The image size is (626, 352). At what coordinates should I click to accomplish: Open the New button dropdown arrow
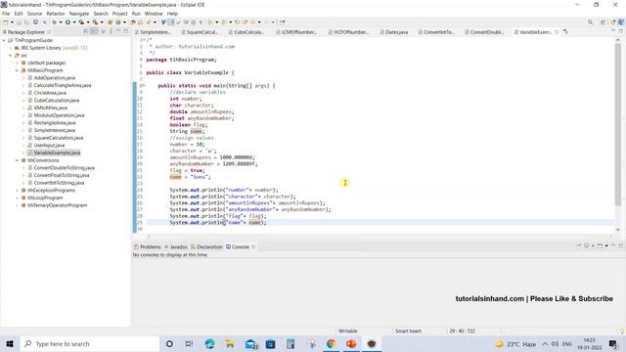(12, 22)
